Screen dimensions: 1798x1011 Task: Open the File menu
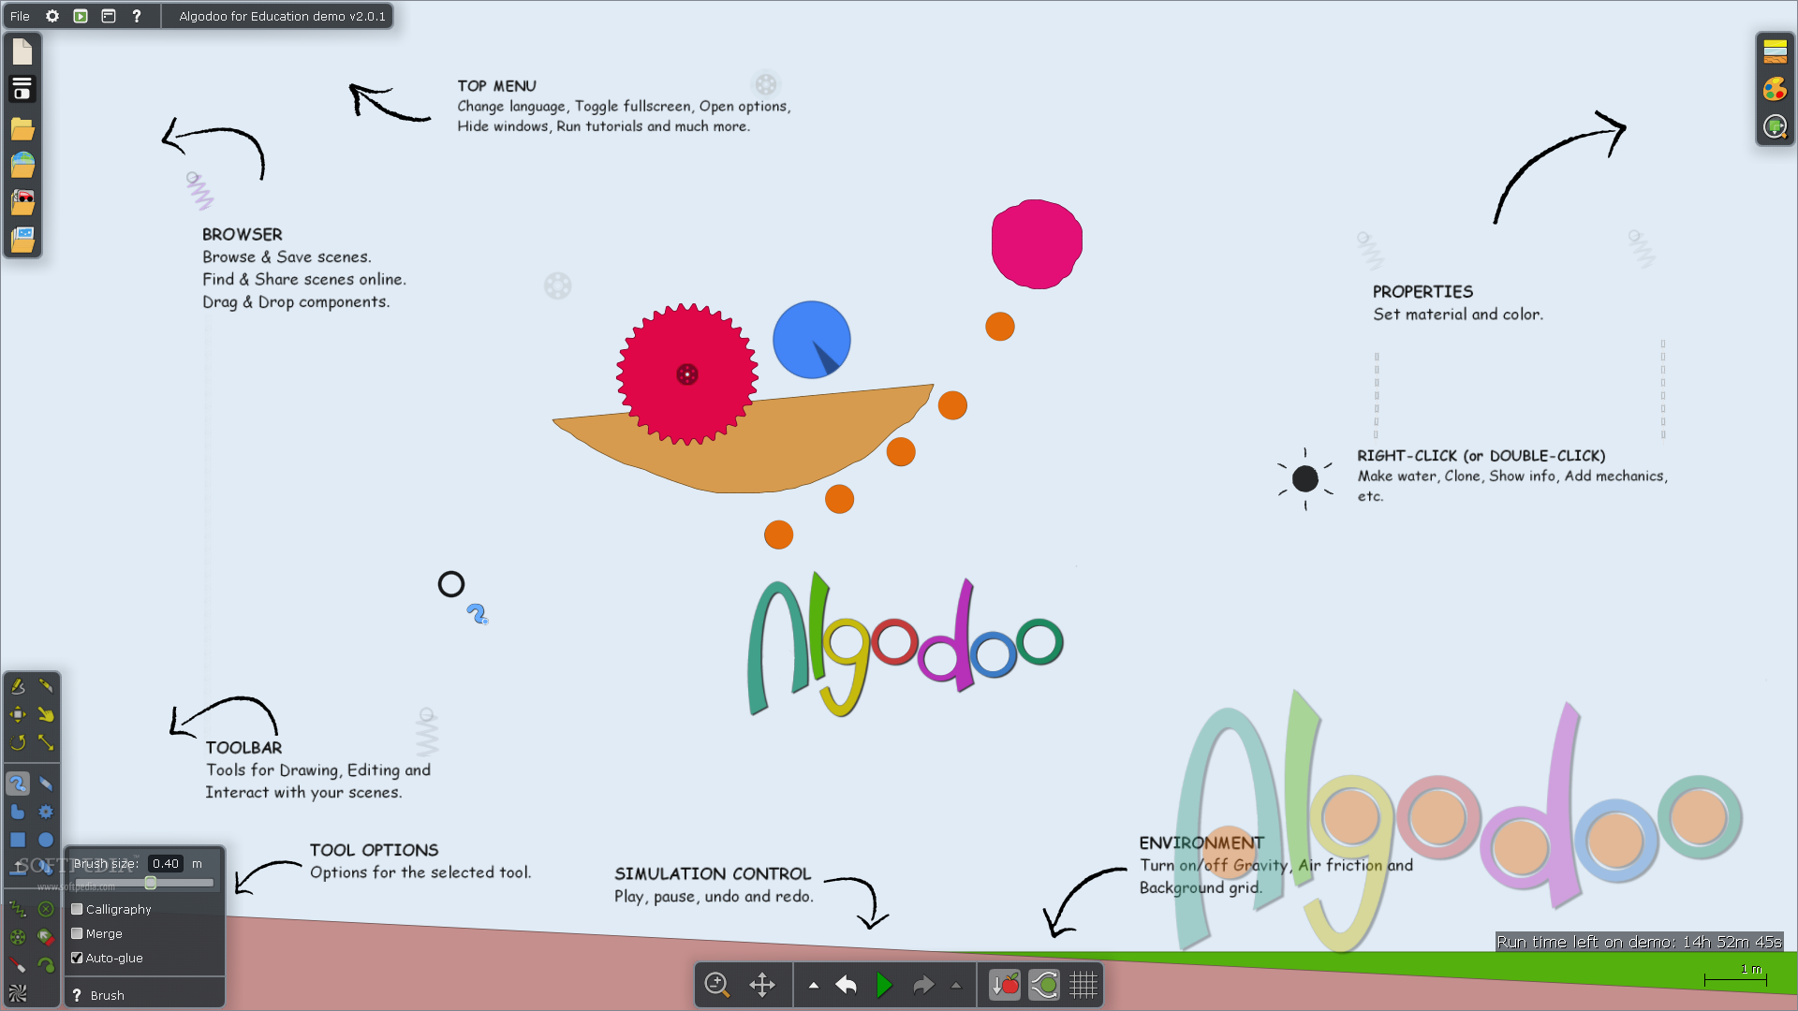[20, 16]
